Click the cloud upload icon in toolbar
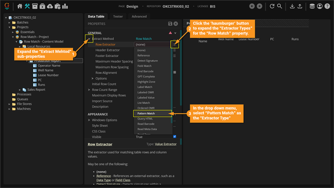Image resolution: width=334 pixels, height=188 pixels. click(57, 6)
